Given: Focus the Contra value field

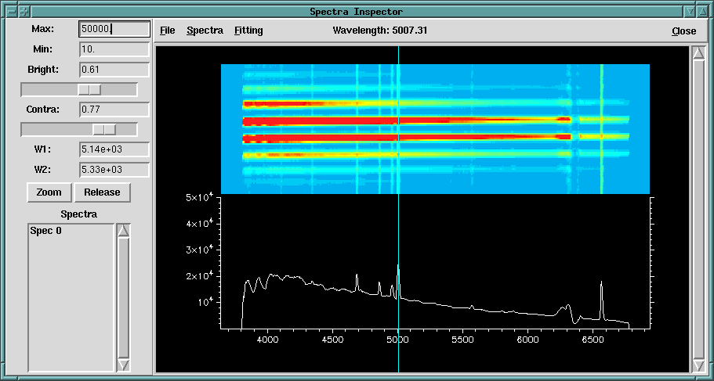Looking at the screenshot, I should point(114,110).
